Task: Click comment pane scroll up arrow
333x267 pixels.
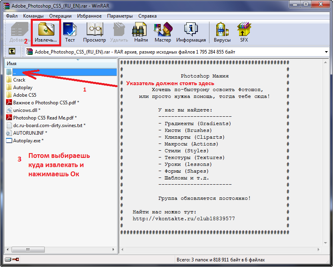Action: [325, 62]
